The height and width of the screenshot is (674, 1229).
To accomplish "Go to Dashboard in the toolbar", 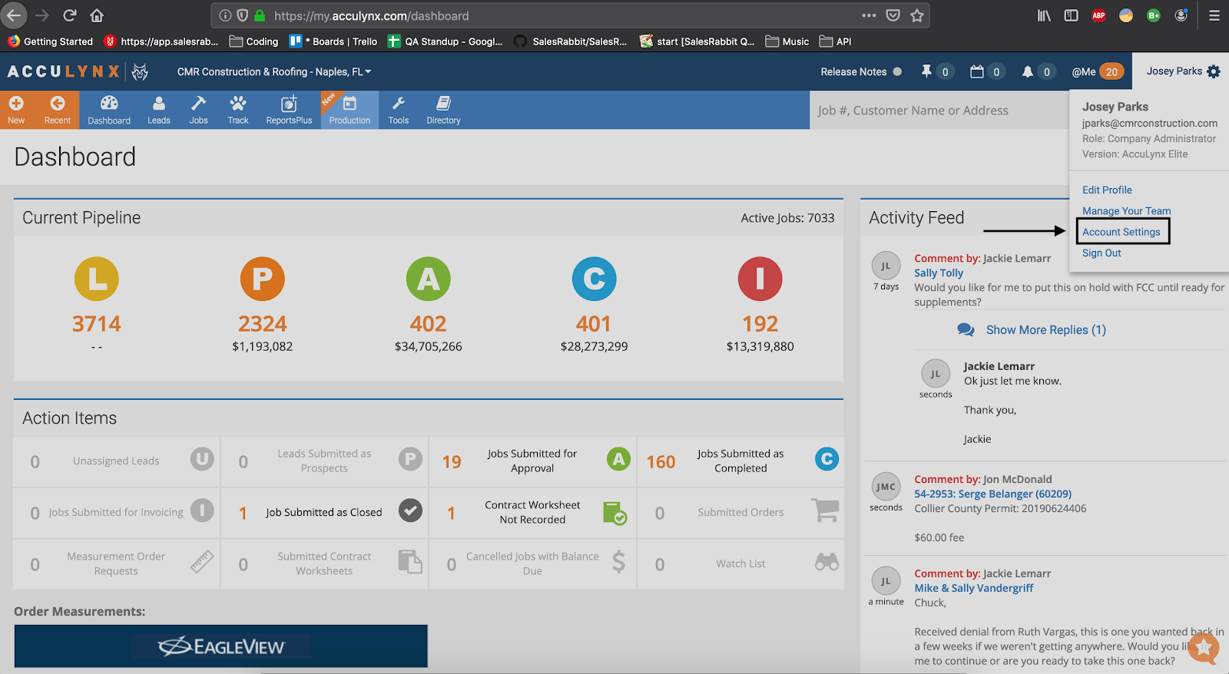I will (109, 110).
